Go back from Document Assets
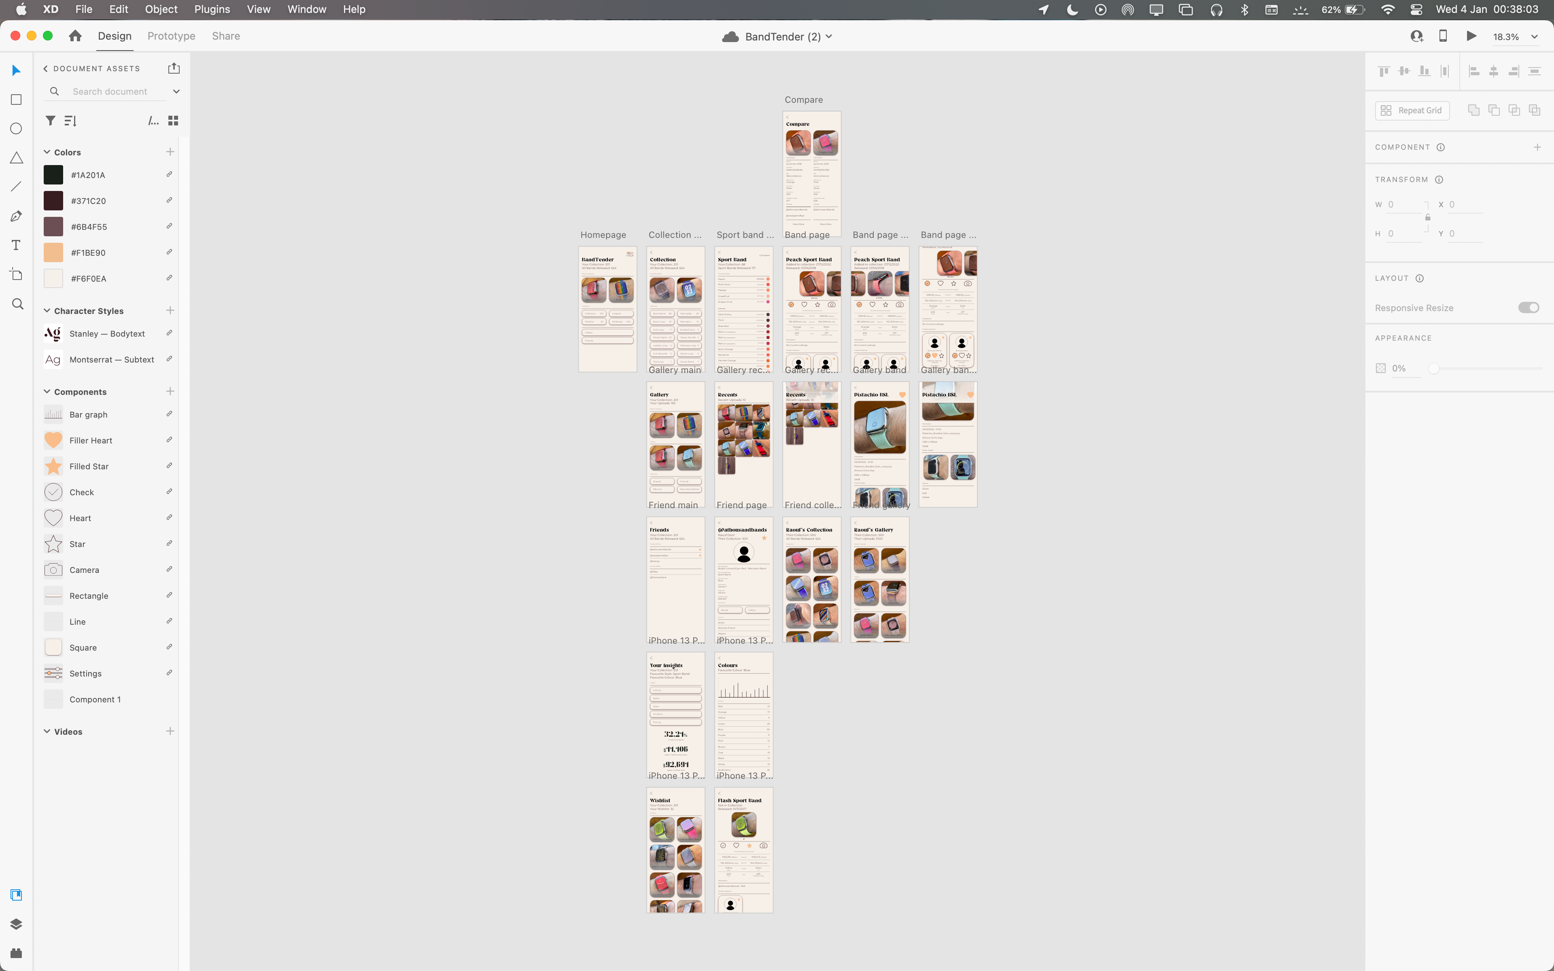 pos(45,68)
